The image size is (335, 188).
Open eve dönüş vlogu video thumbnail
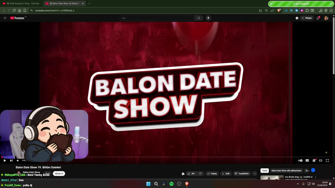tap(272, 178)
